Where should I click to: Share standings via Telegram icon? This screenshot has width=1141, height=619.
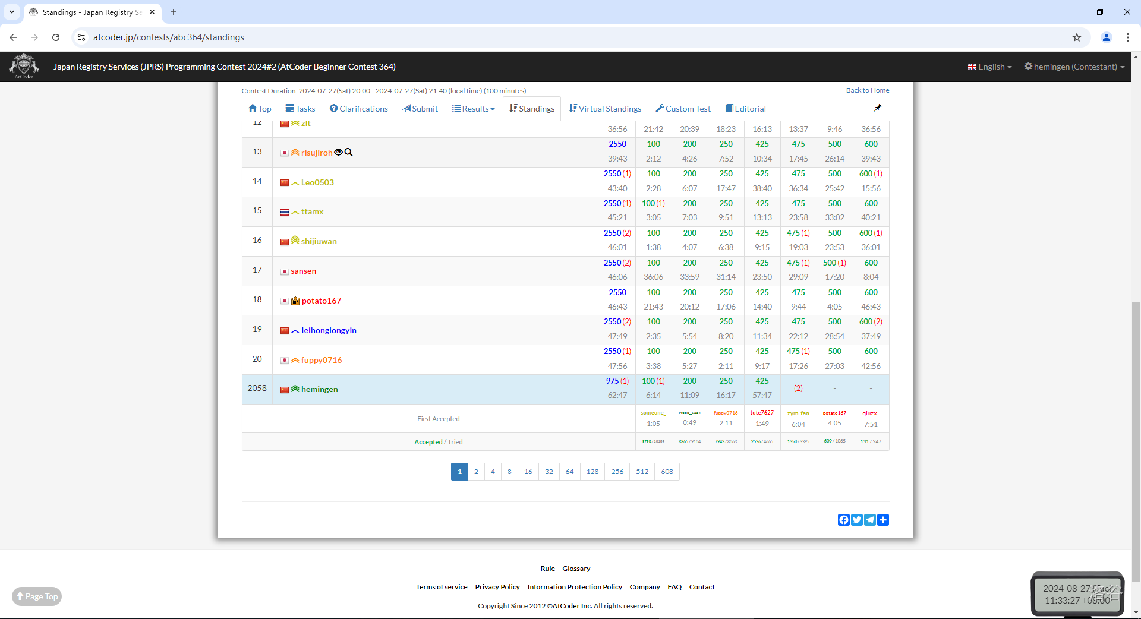click(869, 520)
